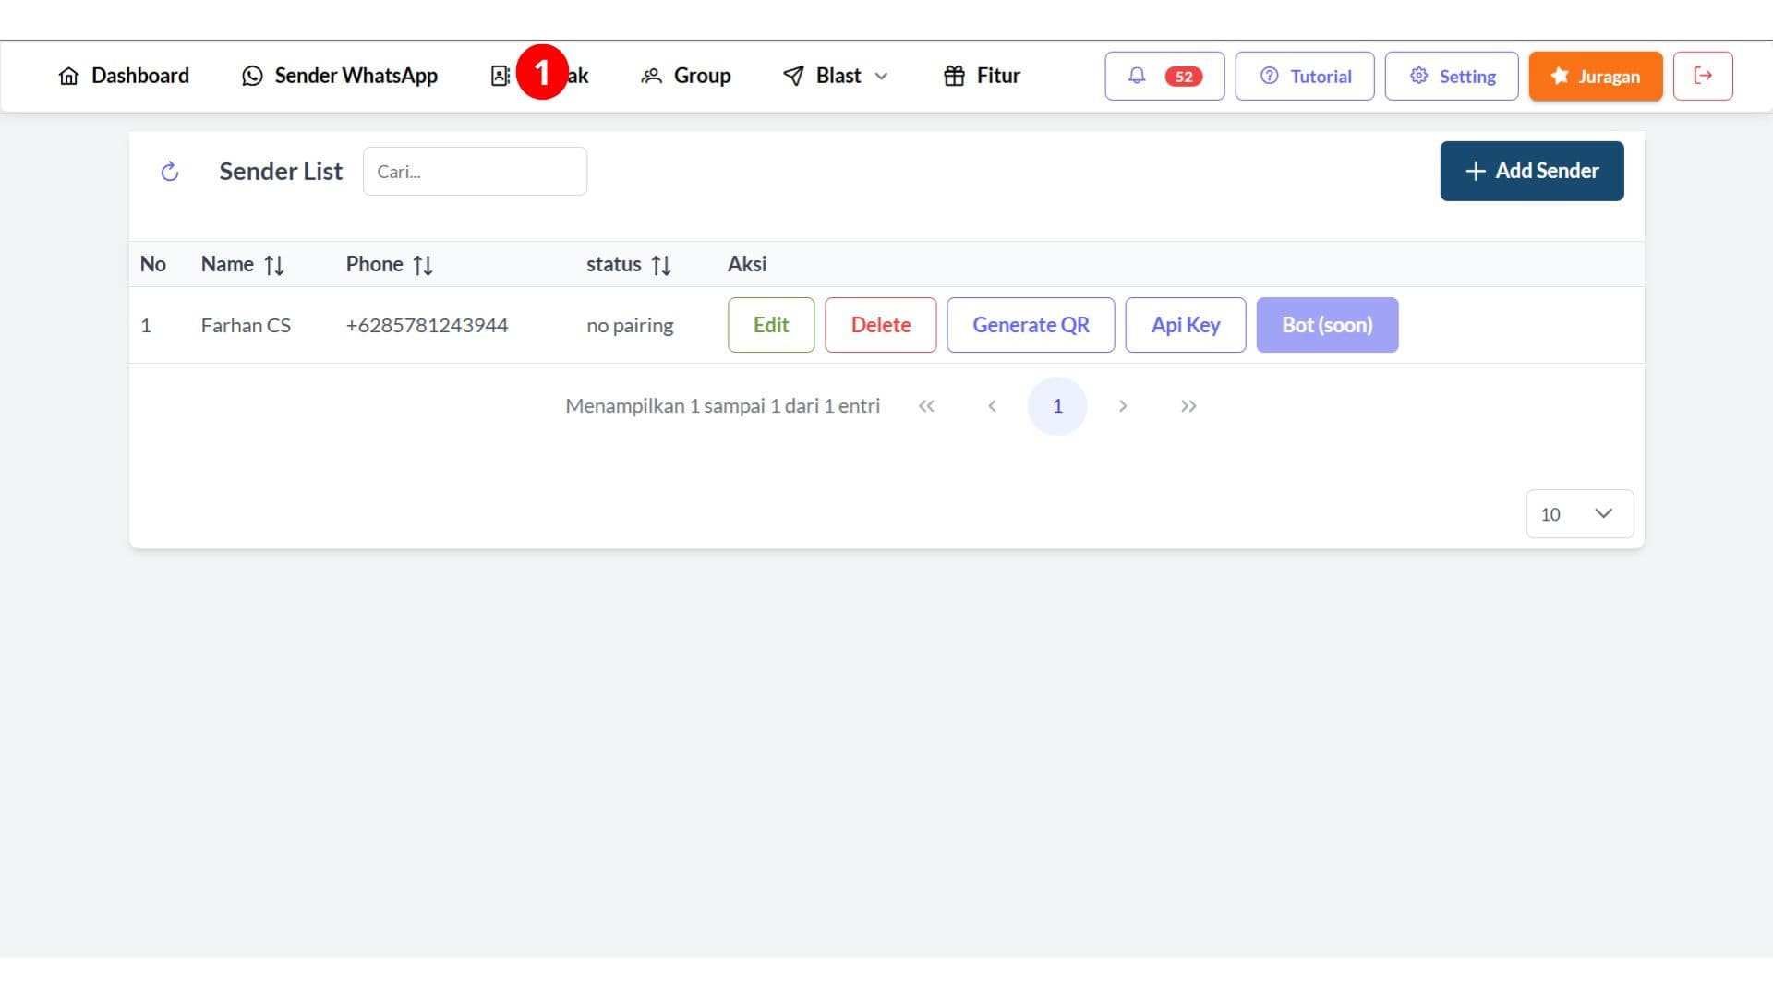Screen dimensions: 1773x997
Task: Go to Sender WhatsApp page
Action: point(340,76)
